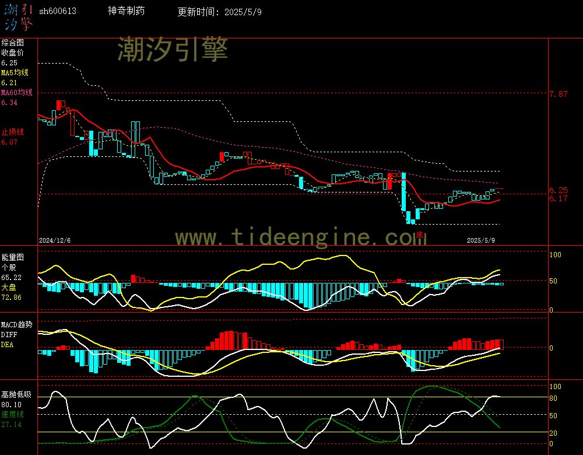Viewport: 583px width, 455px height.
Task: Click the 个股 value 65.22
Action: click(11, 278)
